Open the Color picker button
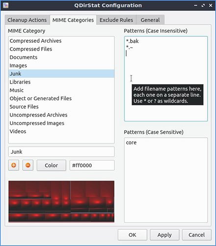Viewport: 216px width, 246px height. click(x=52, y=165)
